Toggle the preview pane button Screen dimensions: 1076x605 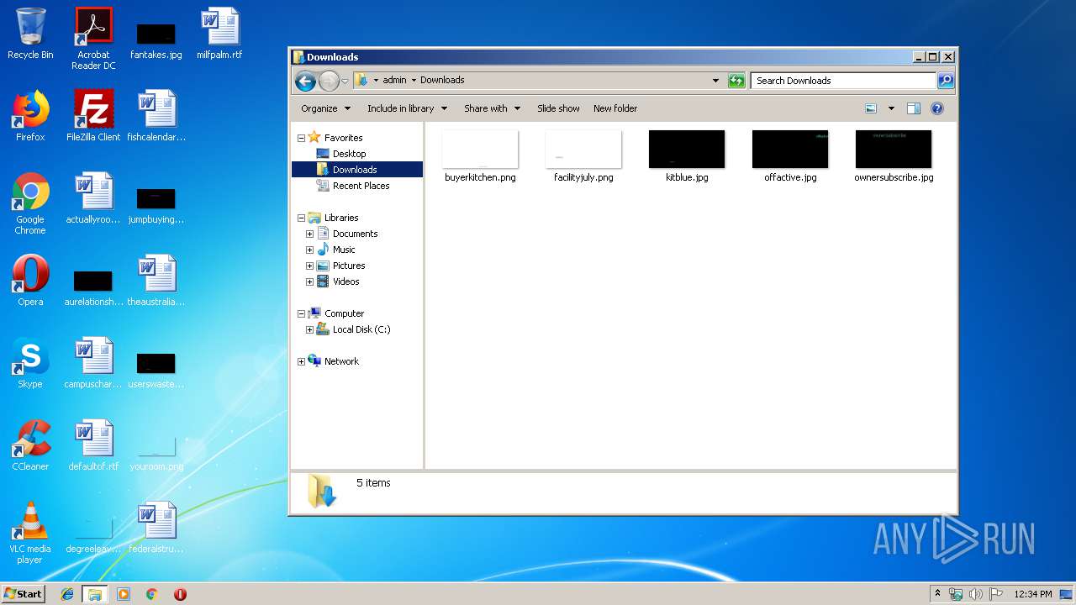[x=914, y=108]
